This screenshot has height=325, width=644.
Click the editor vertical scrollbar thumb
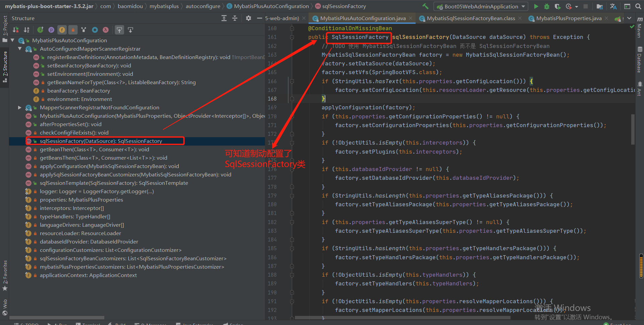[x=633, y=129]
